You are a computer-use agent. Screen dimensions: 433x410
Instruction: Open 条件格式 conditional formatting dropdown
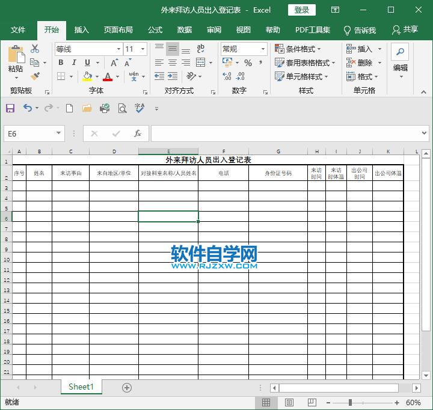click(x=298, y=49)
